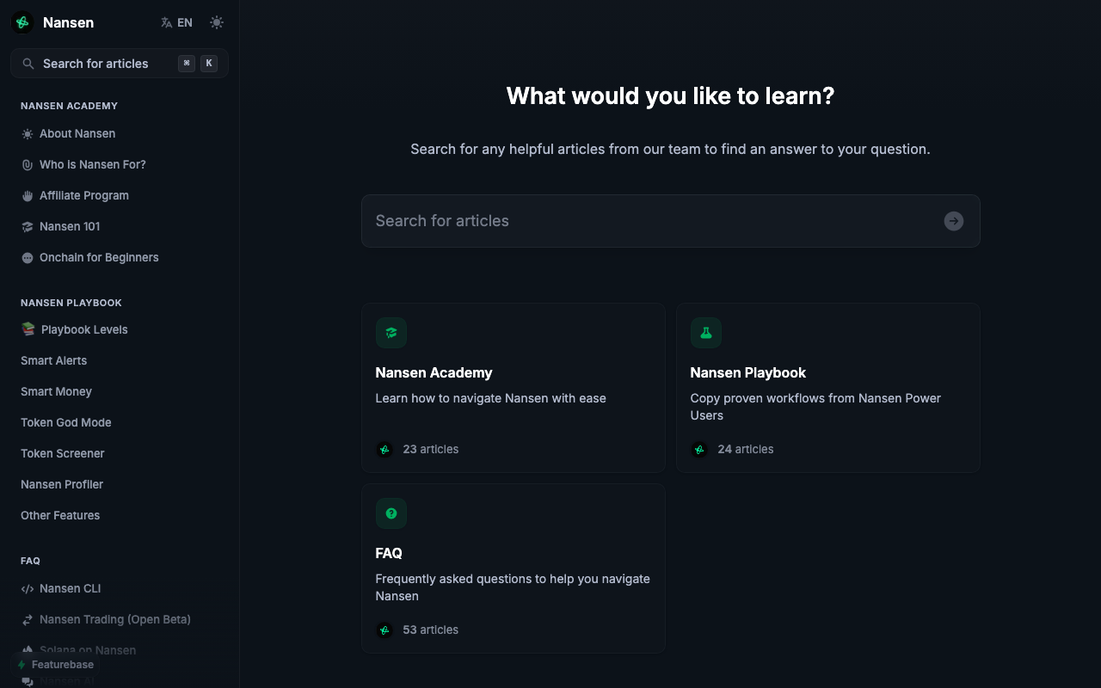The width and height of the screenshot is (1101, 688).
Task: Click the Nansen logo icon
Action: (x=23, y=22)
